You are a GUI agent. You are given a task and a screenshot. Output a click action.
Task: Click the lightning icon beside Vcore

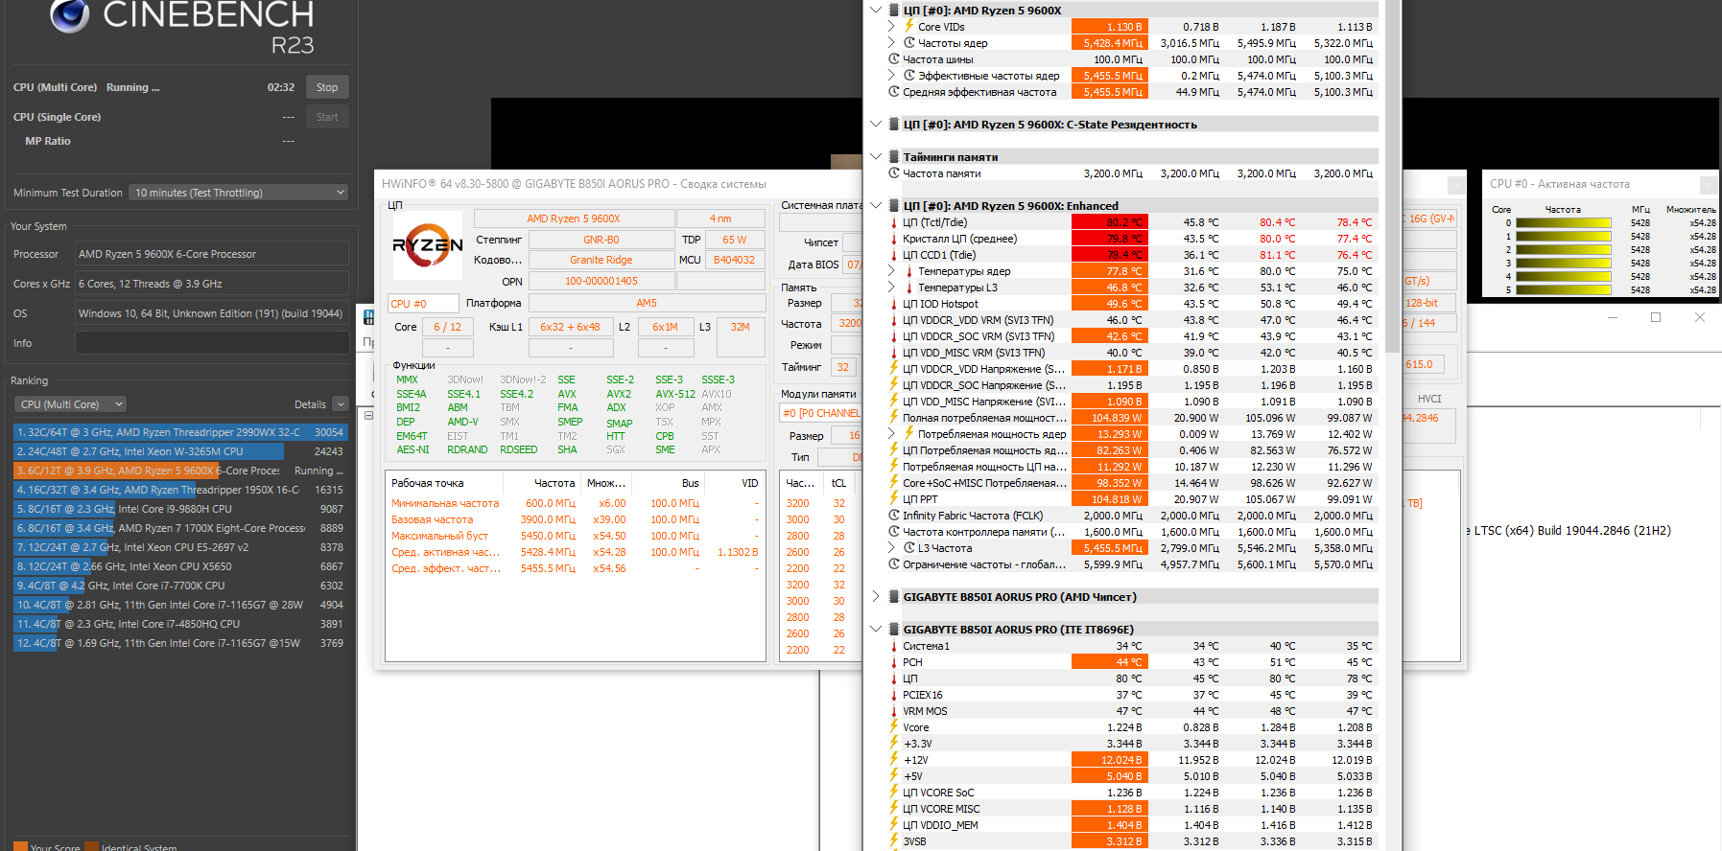[894, 727]
